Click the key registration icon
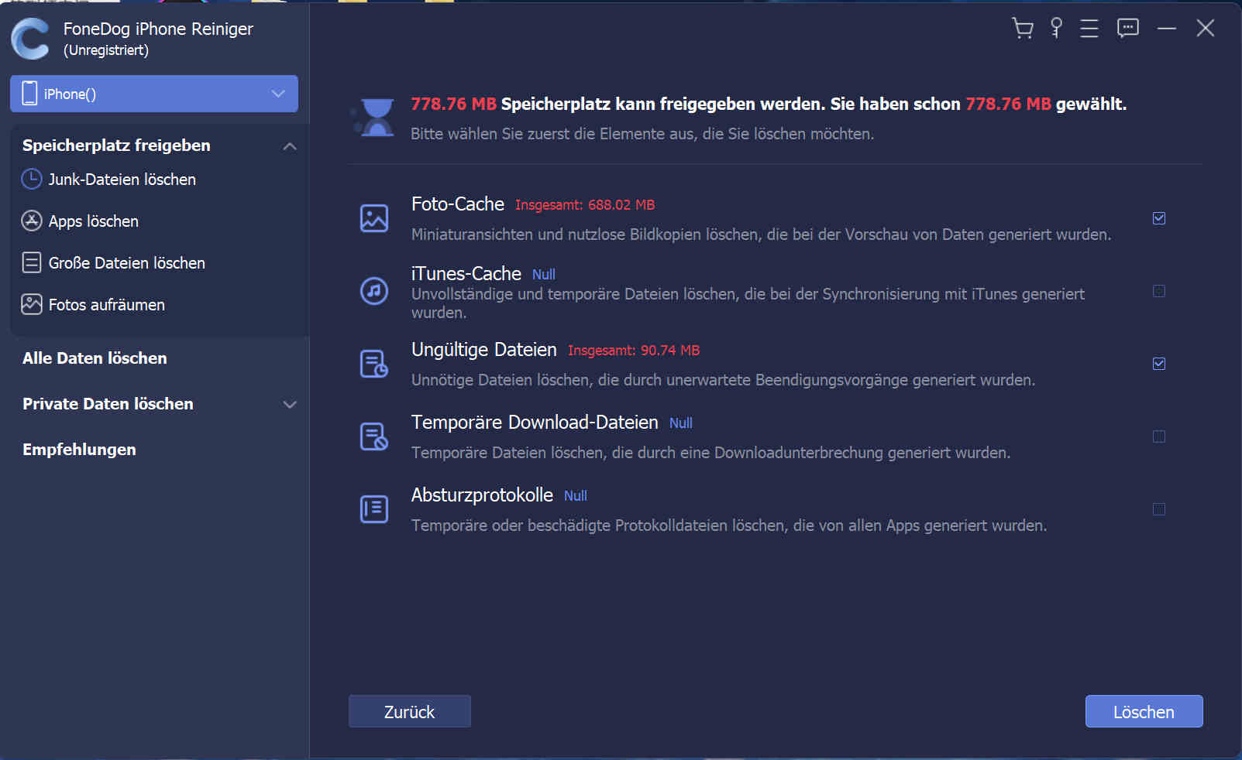Image resolution: width=1242 pixels, height=760 pixels. (x=1056, y=29)
